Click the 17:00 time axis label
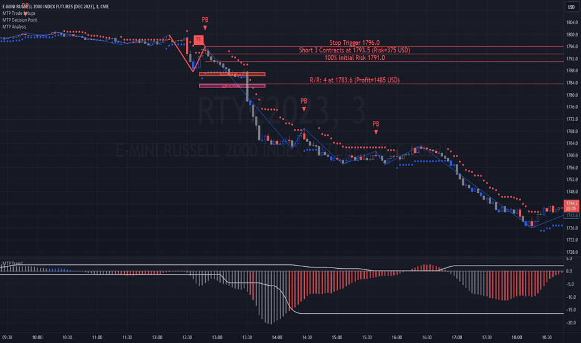Screen dimensions: 581x343 [x=457, y=337]
